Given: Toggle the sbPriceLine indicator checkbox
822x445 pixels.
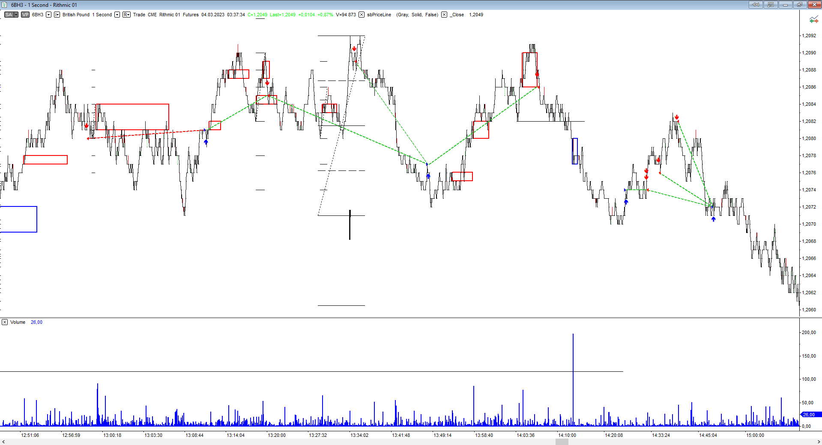Looking at the screenshot, I should (x=362, y=15).
